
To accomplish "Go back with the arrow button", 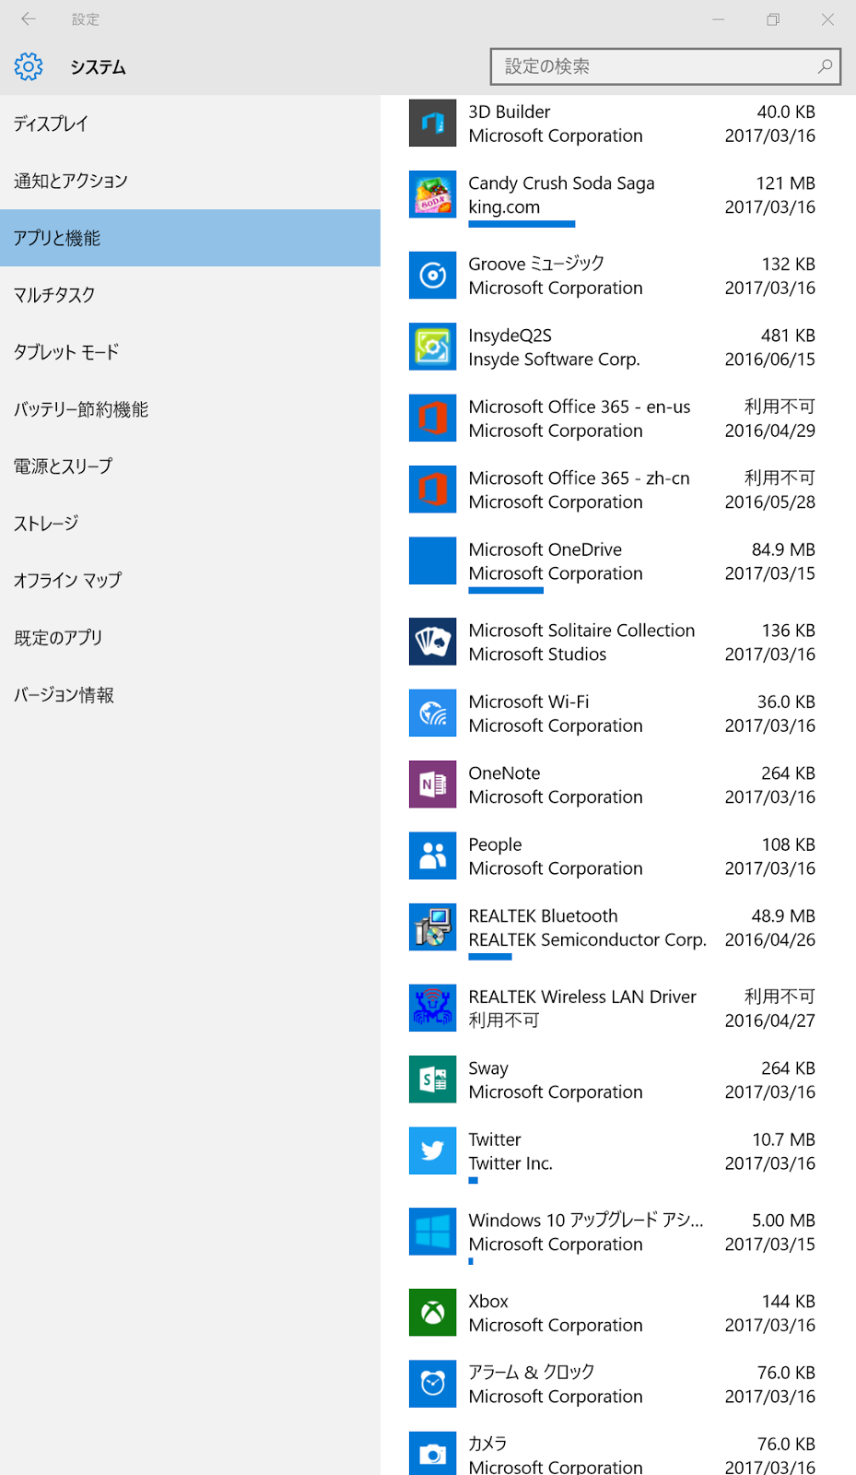I will tap(29, 18).
